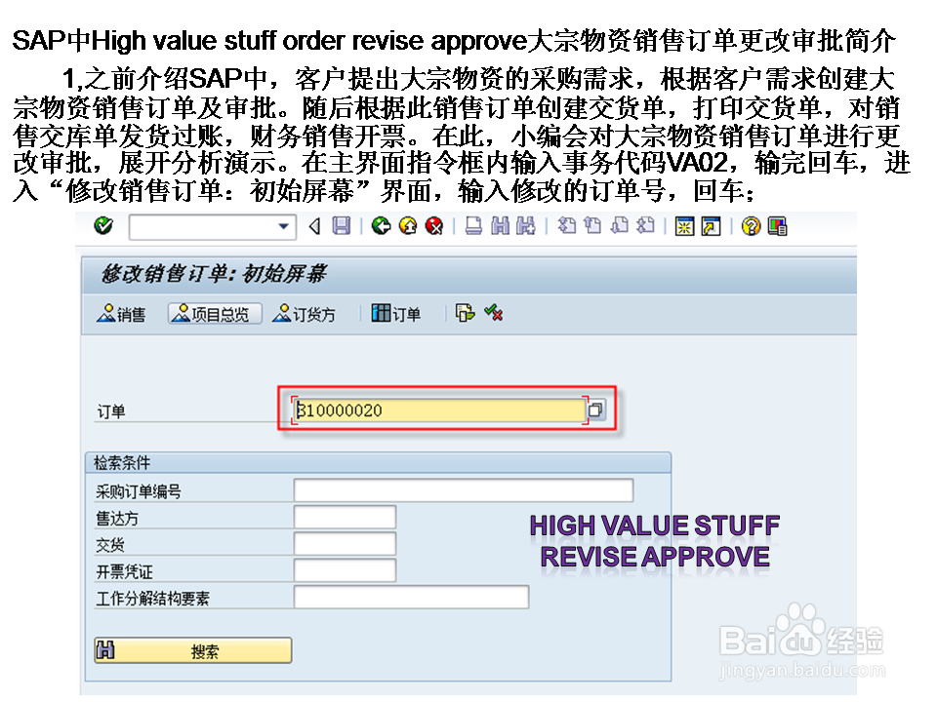
Task: Click the Print icon
Action: pyautogui.click(x=473, y=225)
